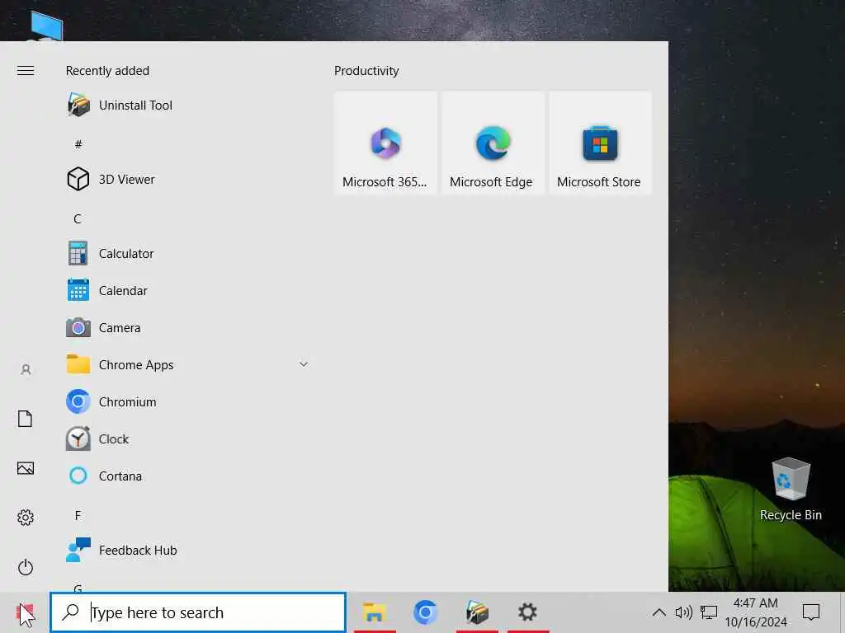
Task: Open File Explorer from the taskbar
Action: click(375, 612)
